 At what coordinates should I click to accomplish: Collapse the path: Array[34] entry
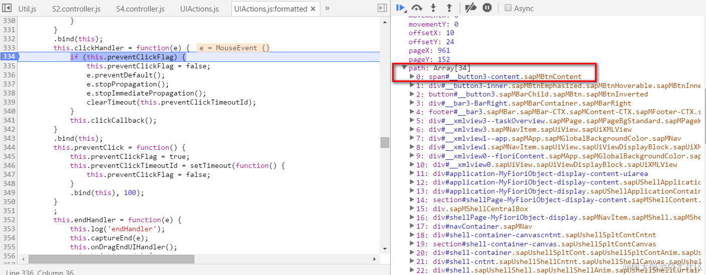point(404,68)
